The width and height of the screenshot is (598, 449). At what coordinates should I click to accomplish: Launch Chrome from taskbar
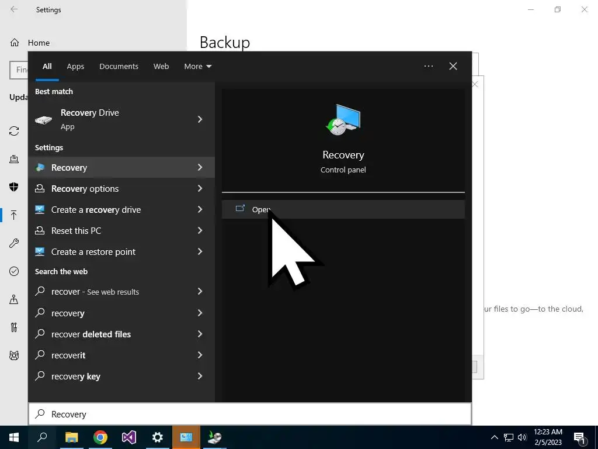[100, 437]
